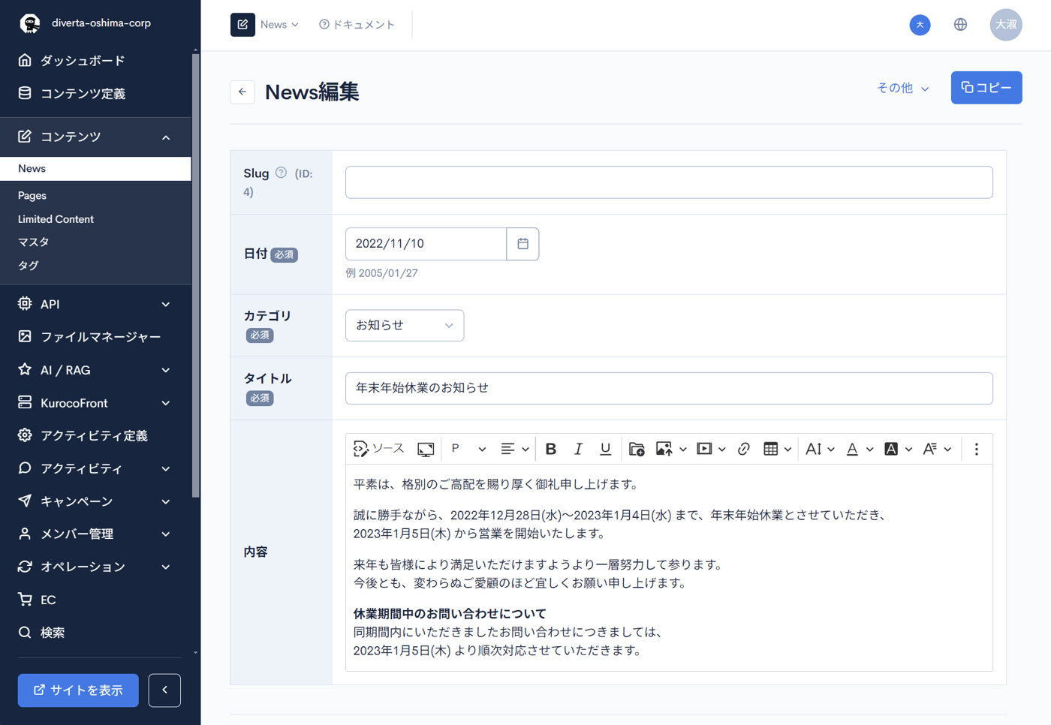
Task: Click the insert table icon
Action: click(x=770, y=449)
